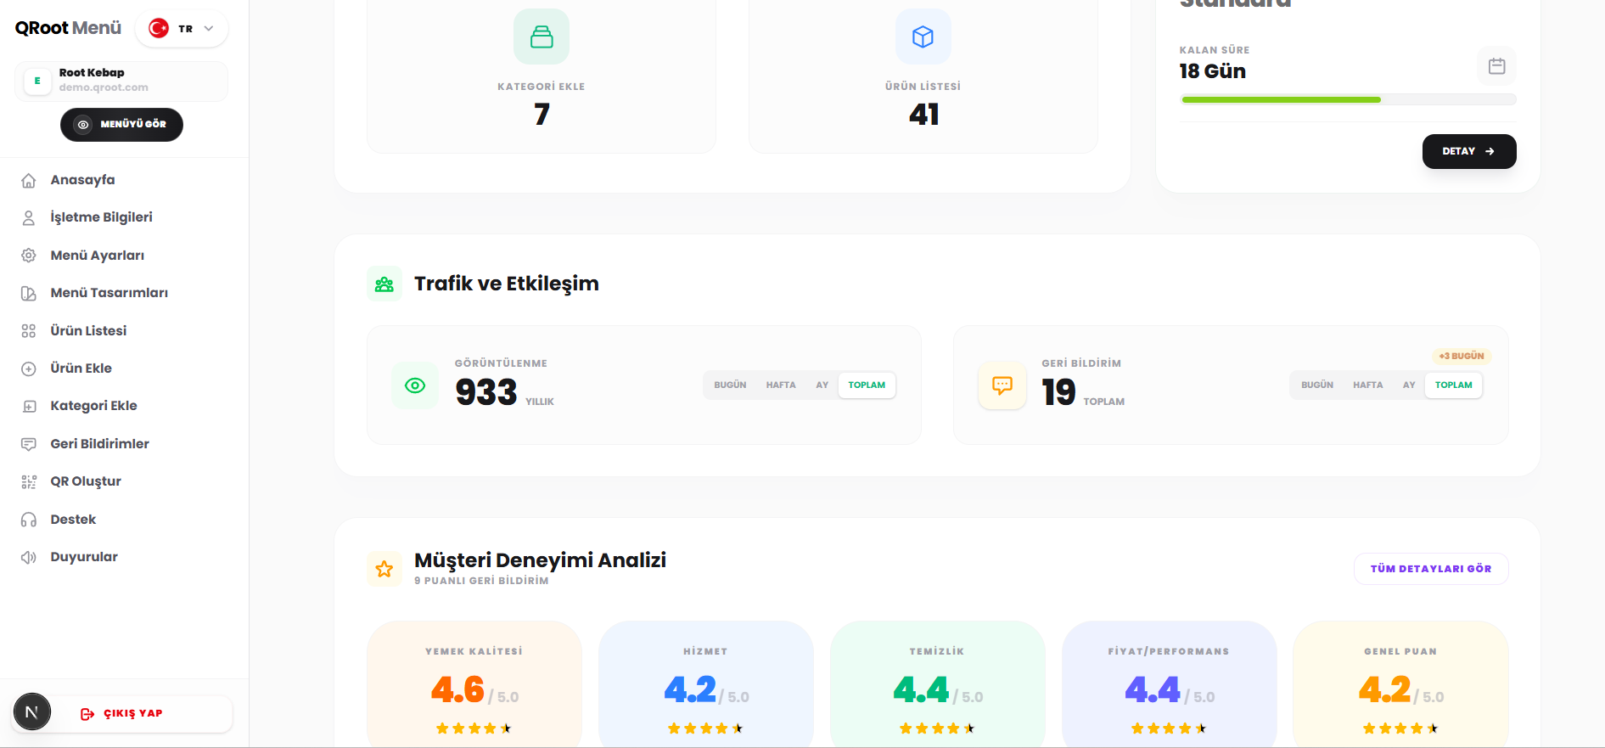Click the round N avatar icon

(32, 712)
